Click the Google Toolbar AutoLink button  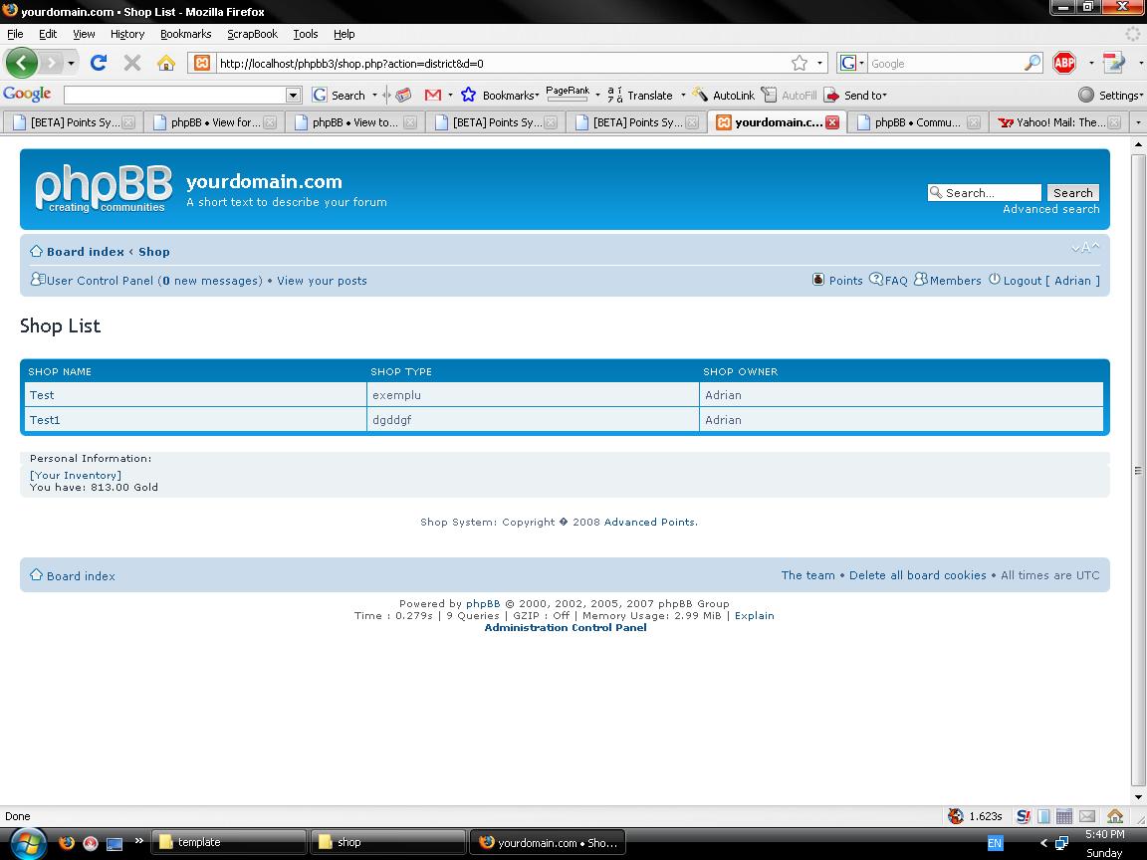pos(724,95)
